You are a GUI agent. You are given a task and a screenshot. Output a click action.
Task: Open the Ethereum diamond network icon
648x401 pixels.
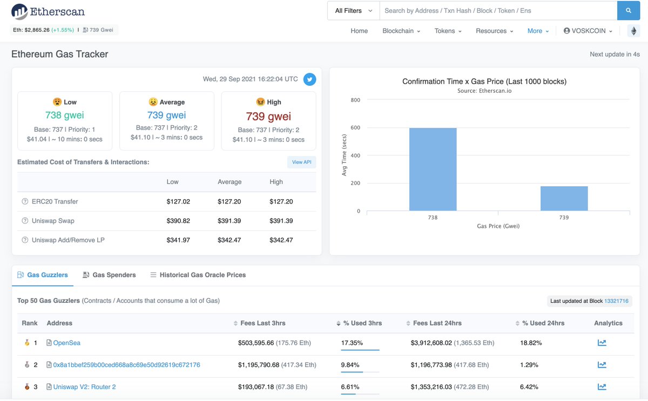click(x=633, y=31)
